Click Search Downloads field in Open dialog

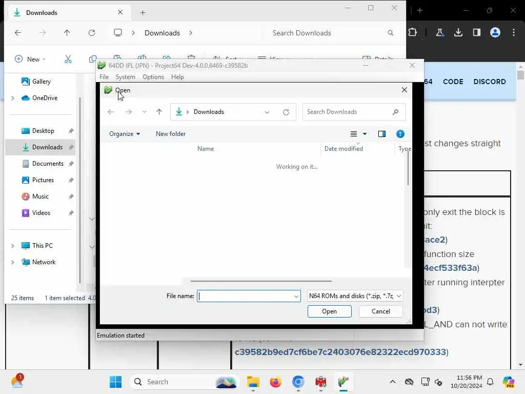pos(354,112)
